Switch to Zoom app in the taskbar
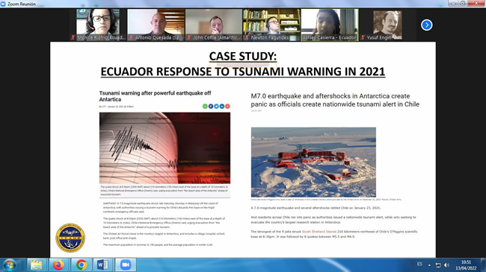 coord(126,265)
